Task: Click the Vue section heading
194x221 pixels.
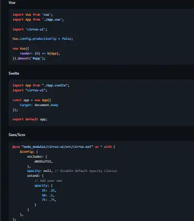Action: (x=12, y=2)
